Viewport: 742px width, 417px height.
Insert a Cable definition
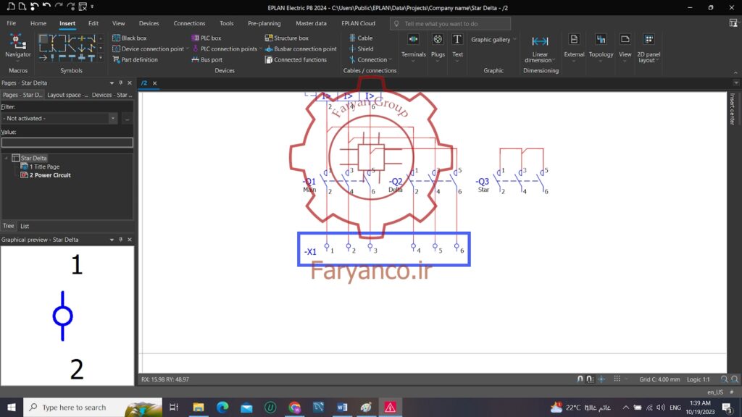coord(361,38)
